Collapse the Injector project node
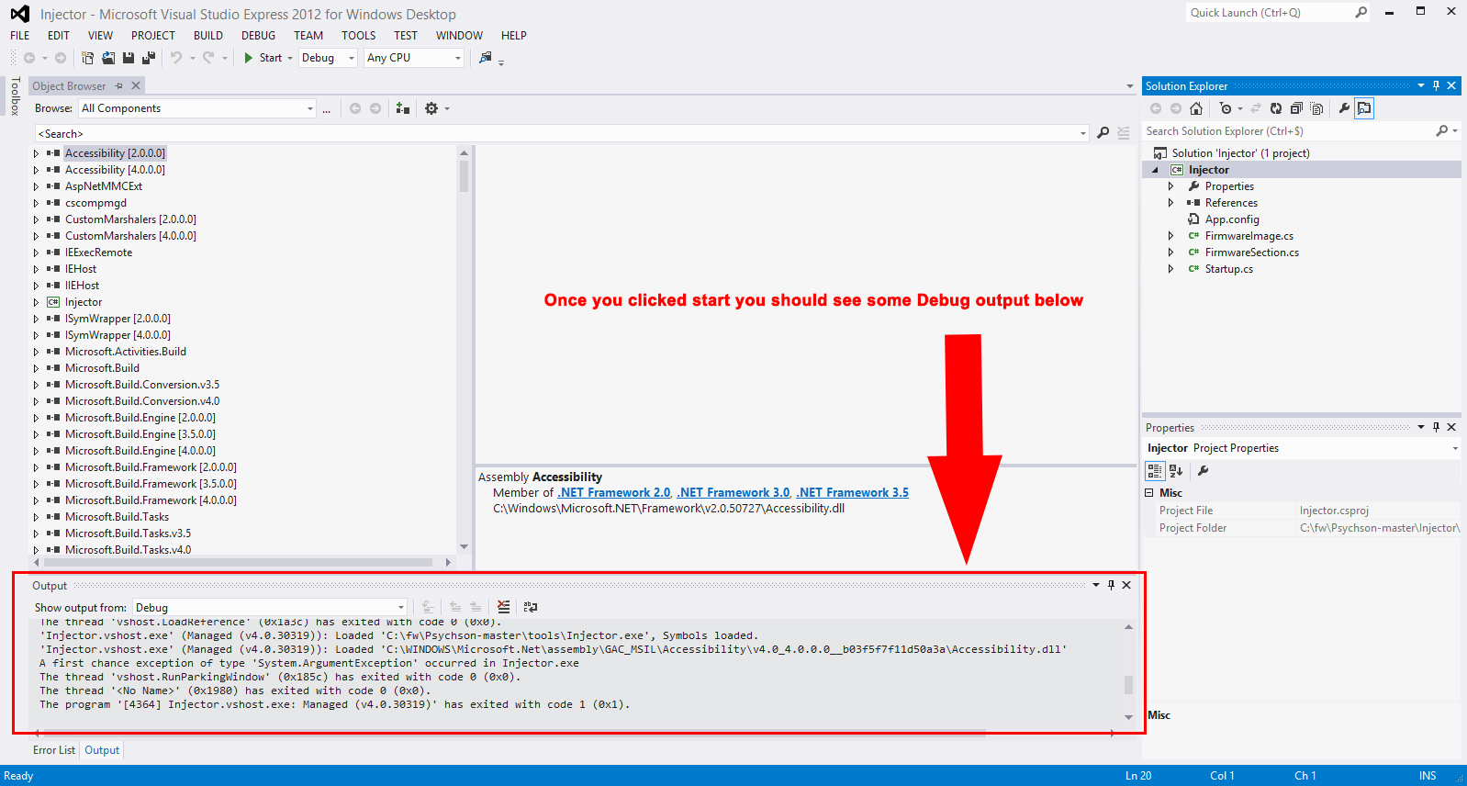The width and height of the screenshot is (1467, 786). tap(1155, 170)
